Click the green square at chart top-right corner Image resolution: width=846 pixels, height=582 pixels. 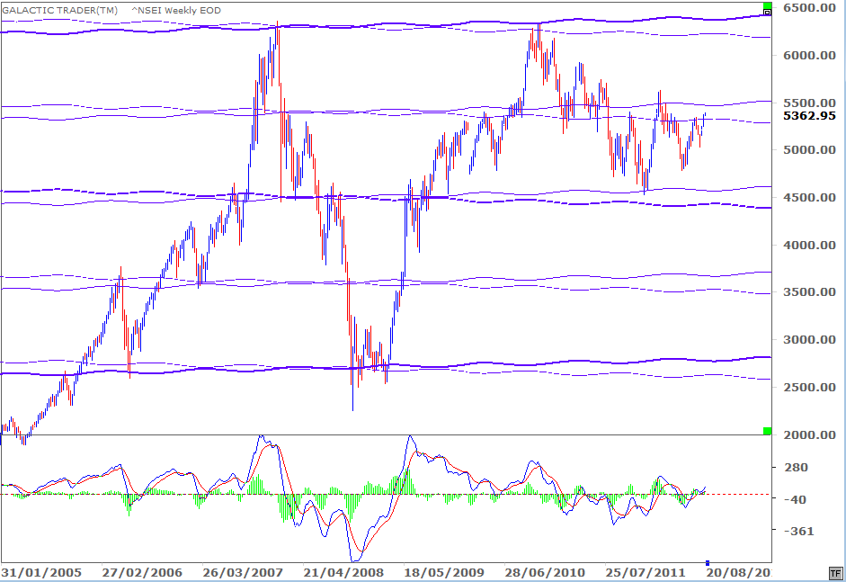(767, 5)
